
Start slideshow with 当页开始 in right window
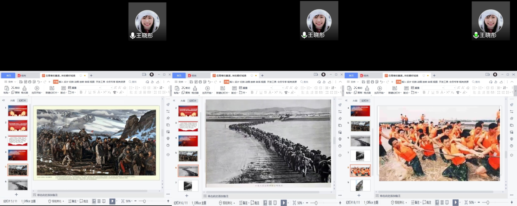pyautogui.click(x=380, y=89)
